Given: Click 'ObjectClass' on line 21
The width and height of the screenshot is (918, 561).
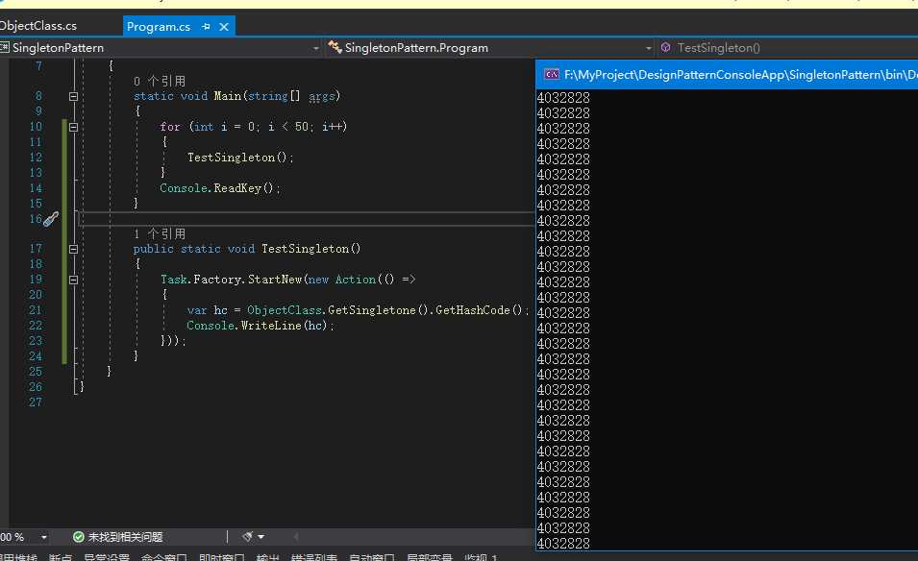Looking at the screenshot, I should coord(285,310).
